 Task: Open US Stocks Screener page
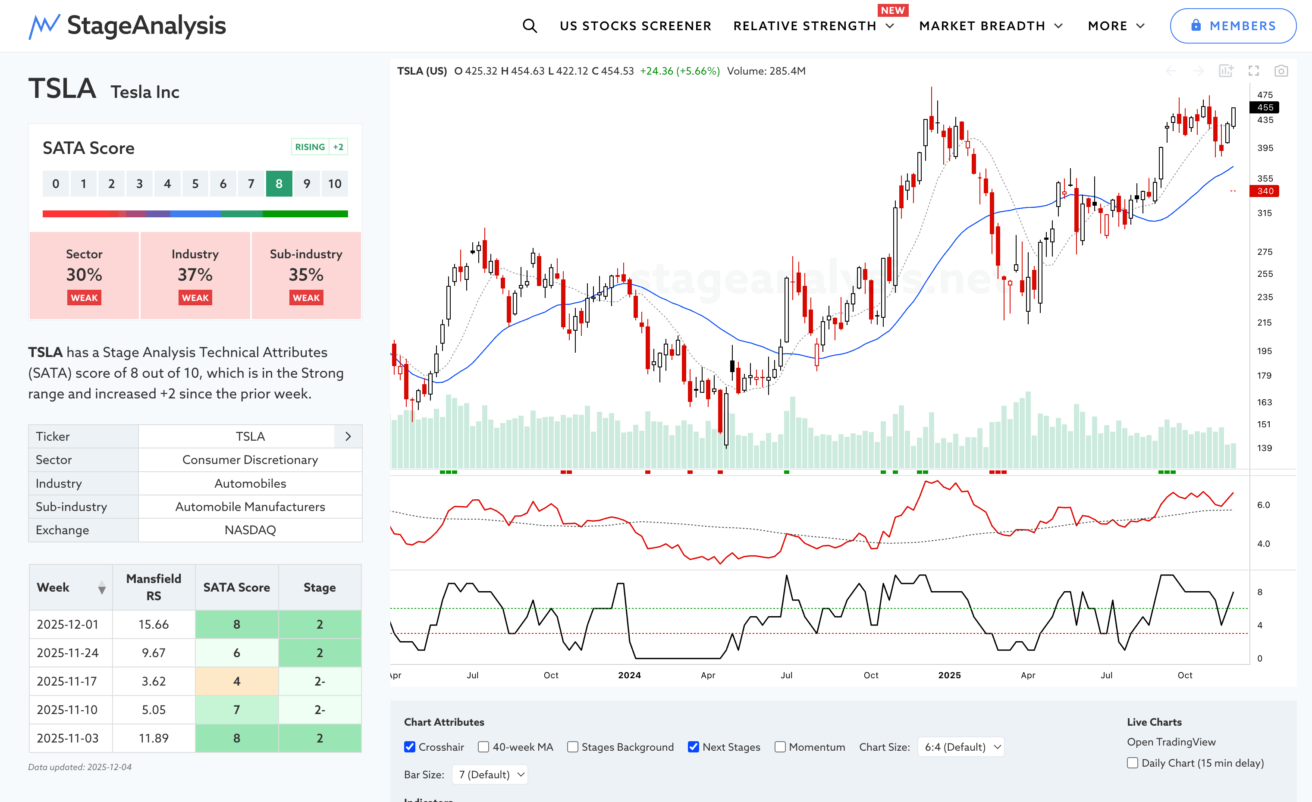(635, 25)
